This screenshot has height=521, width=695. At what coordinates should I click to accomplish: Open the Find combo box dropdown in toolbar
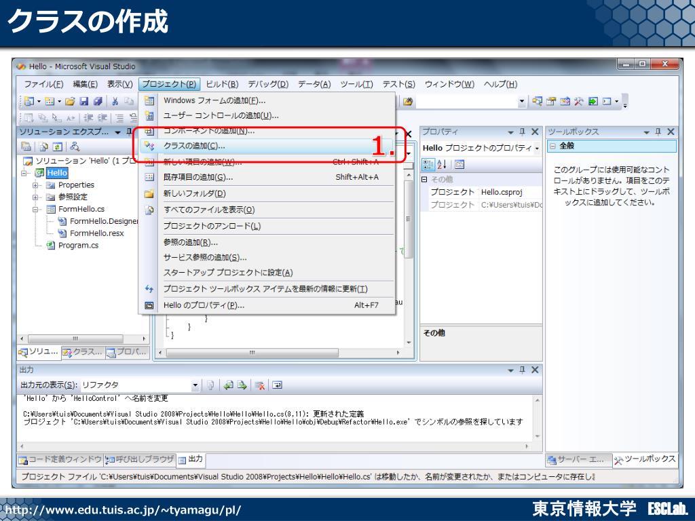[522, 102]
